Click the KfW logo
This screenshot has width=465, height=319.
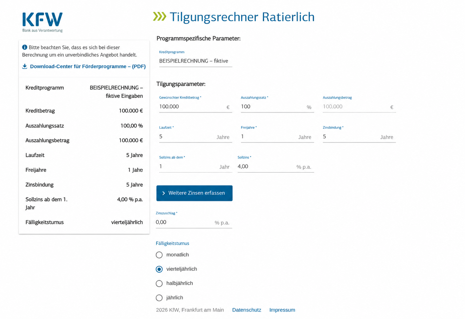point(42,22)
